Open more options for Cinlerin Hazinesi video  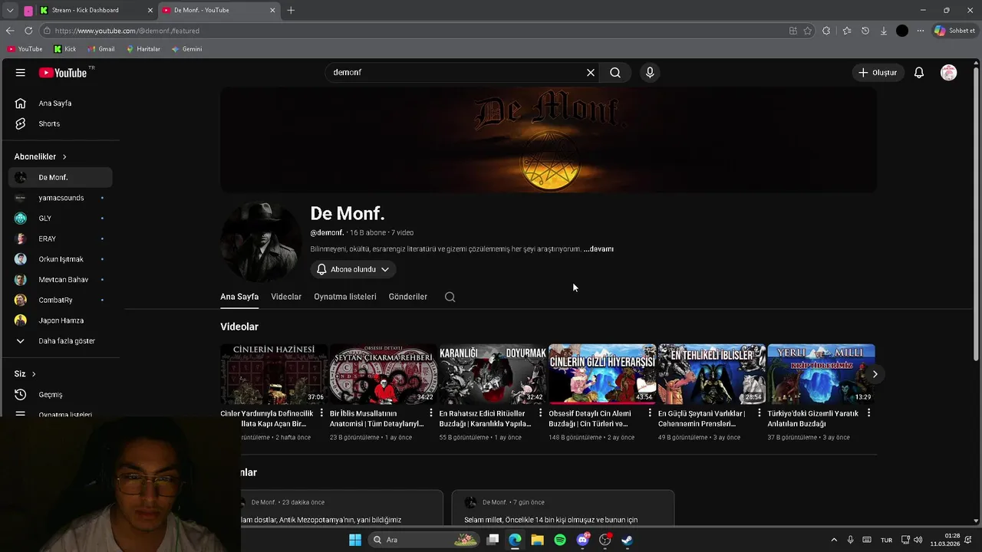tap(321, 413)
